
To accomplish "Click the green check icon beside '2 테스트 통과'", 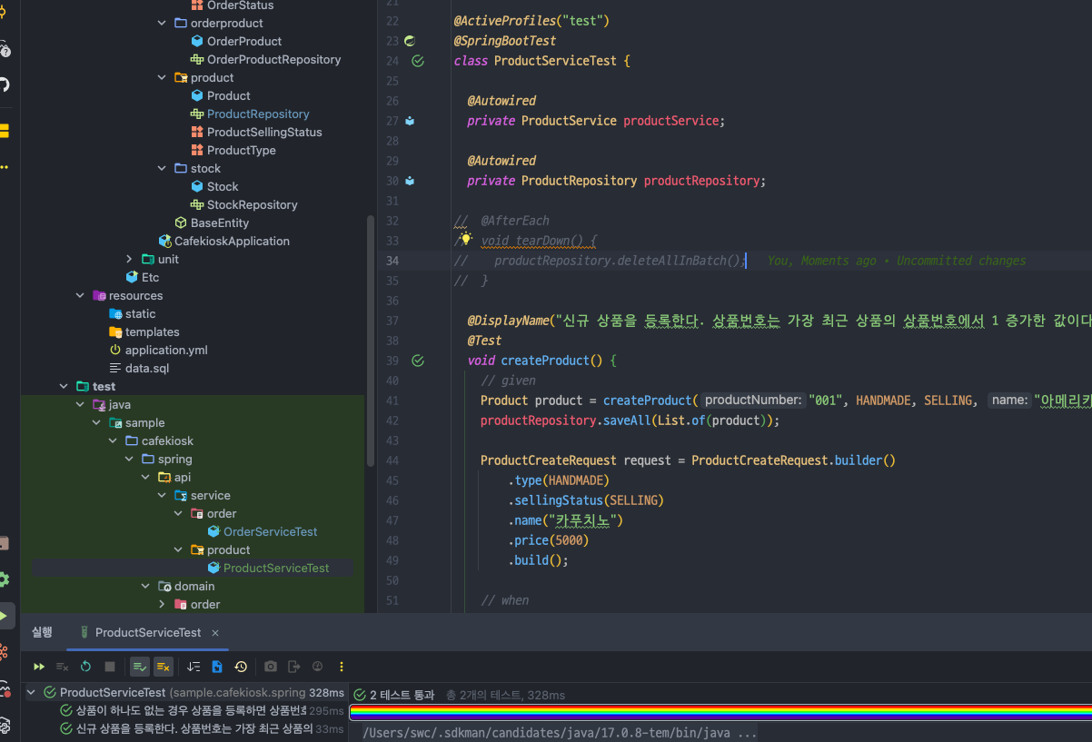I will 360,695.
